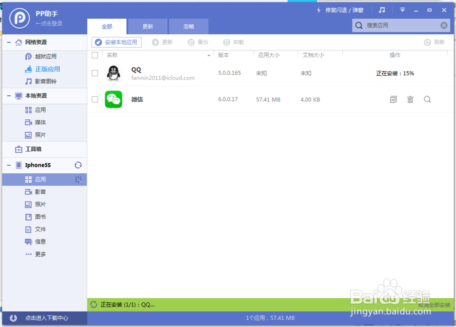Click the search magnifier icon
The image size is (456, 327).
click(x=359, y=25)
